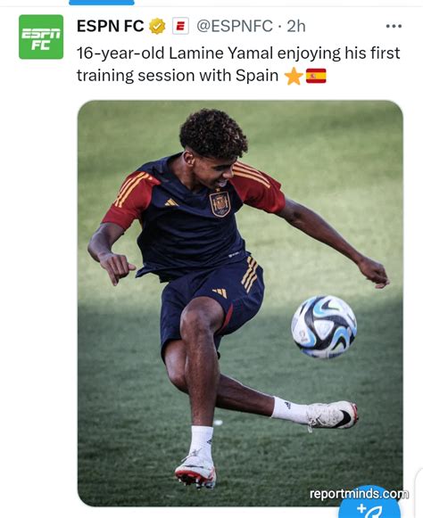Click the text 'training session with Spain'

click(x=178, y=76)
